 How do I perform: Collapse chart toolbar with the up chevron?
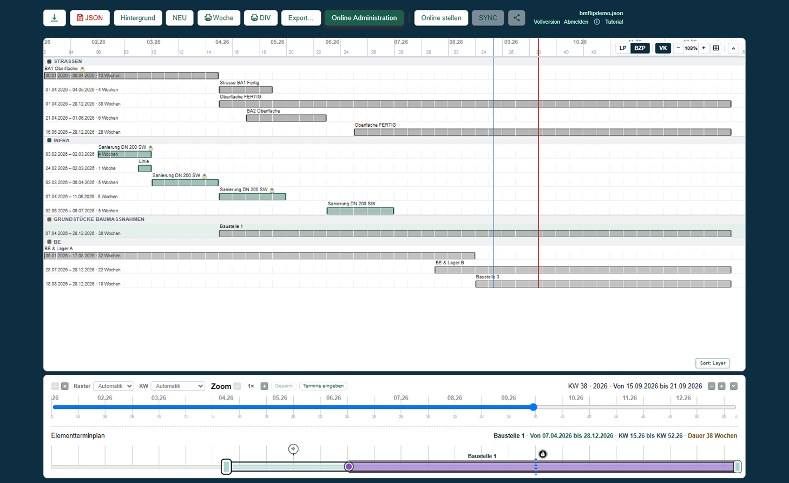733,48
